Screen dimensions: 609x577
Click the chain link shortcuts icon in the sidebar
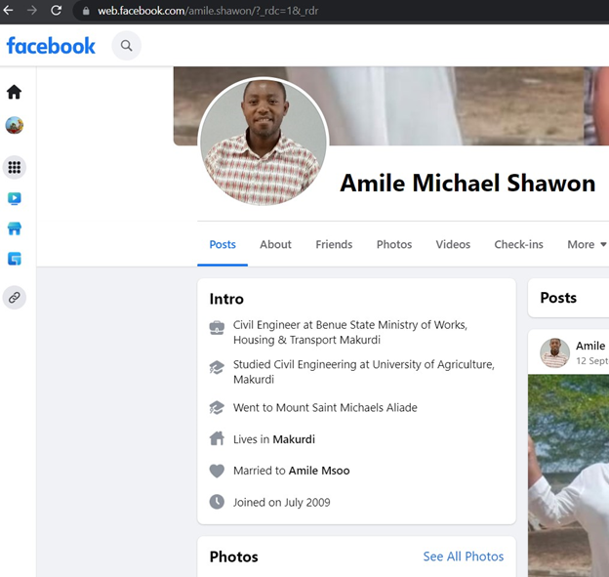coord(15,298)
